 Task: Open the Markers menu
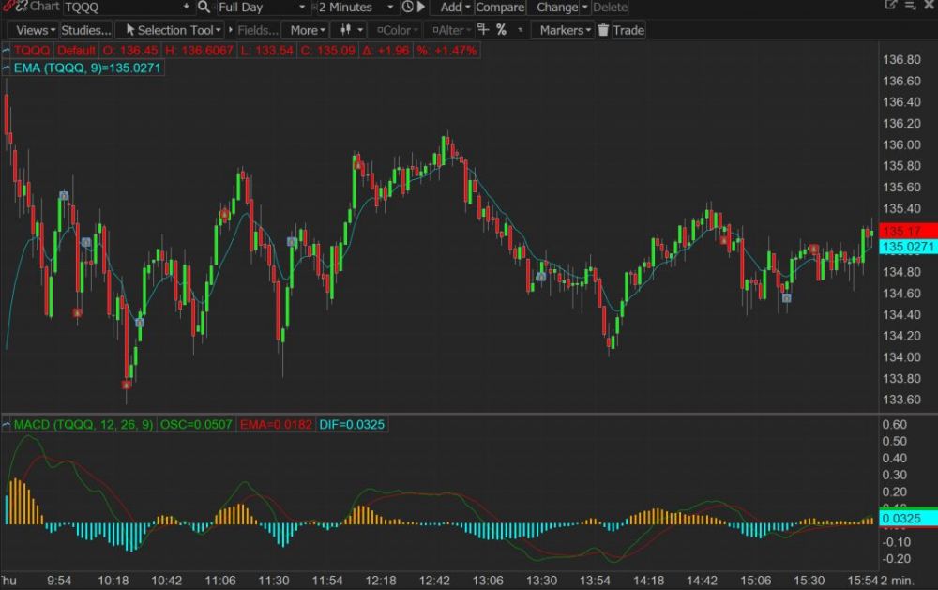(565, 30)
